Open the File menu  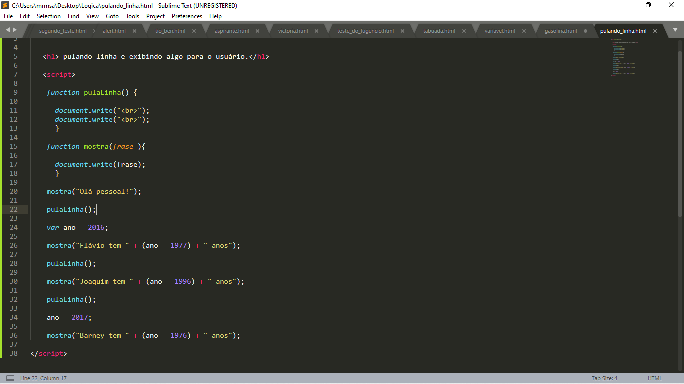pyautogui.click(x=8, y=16)
